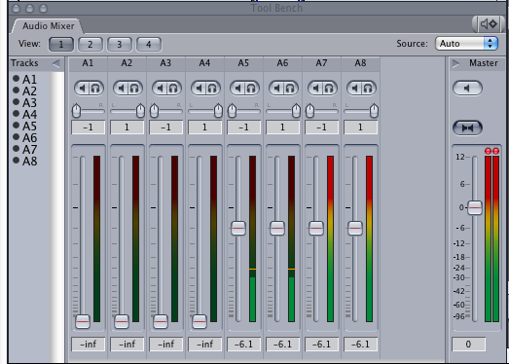Click the A3 level field showing -inf
Screen dimensions: 509x364
point(165,345)
